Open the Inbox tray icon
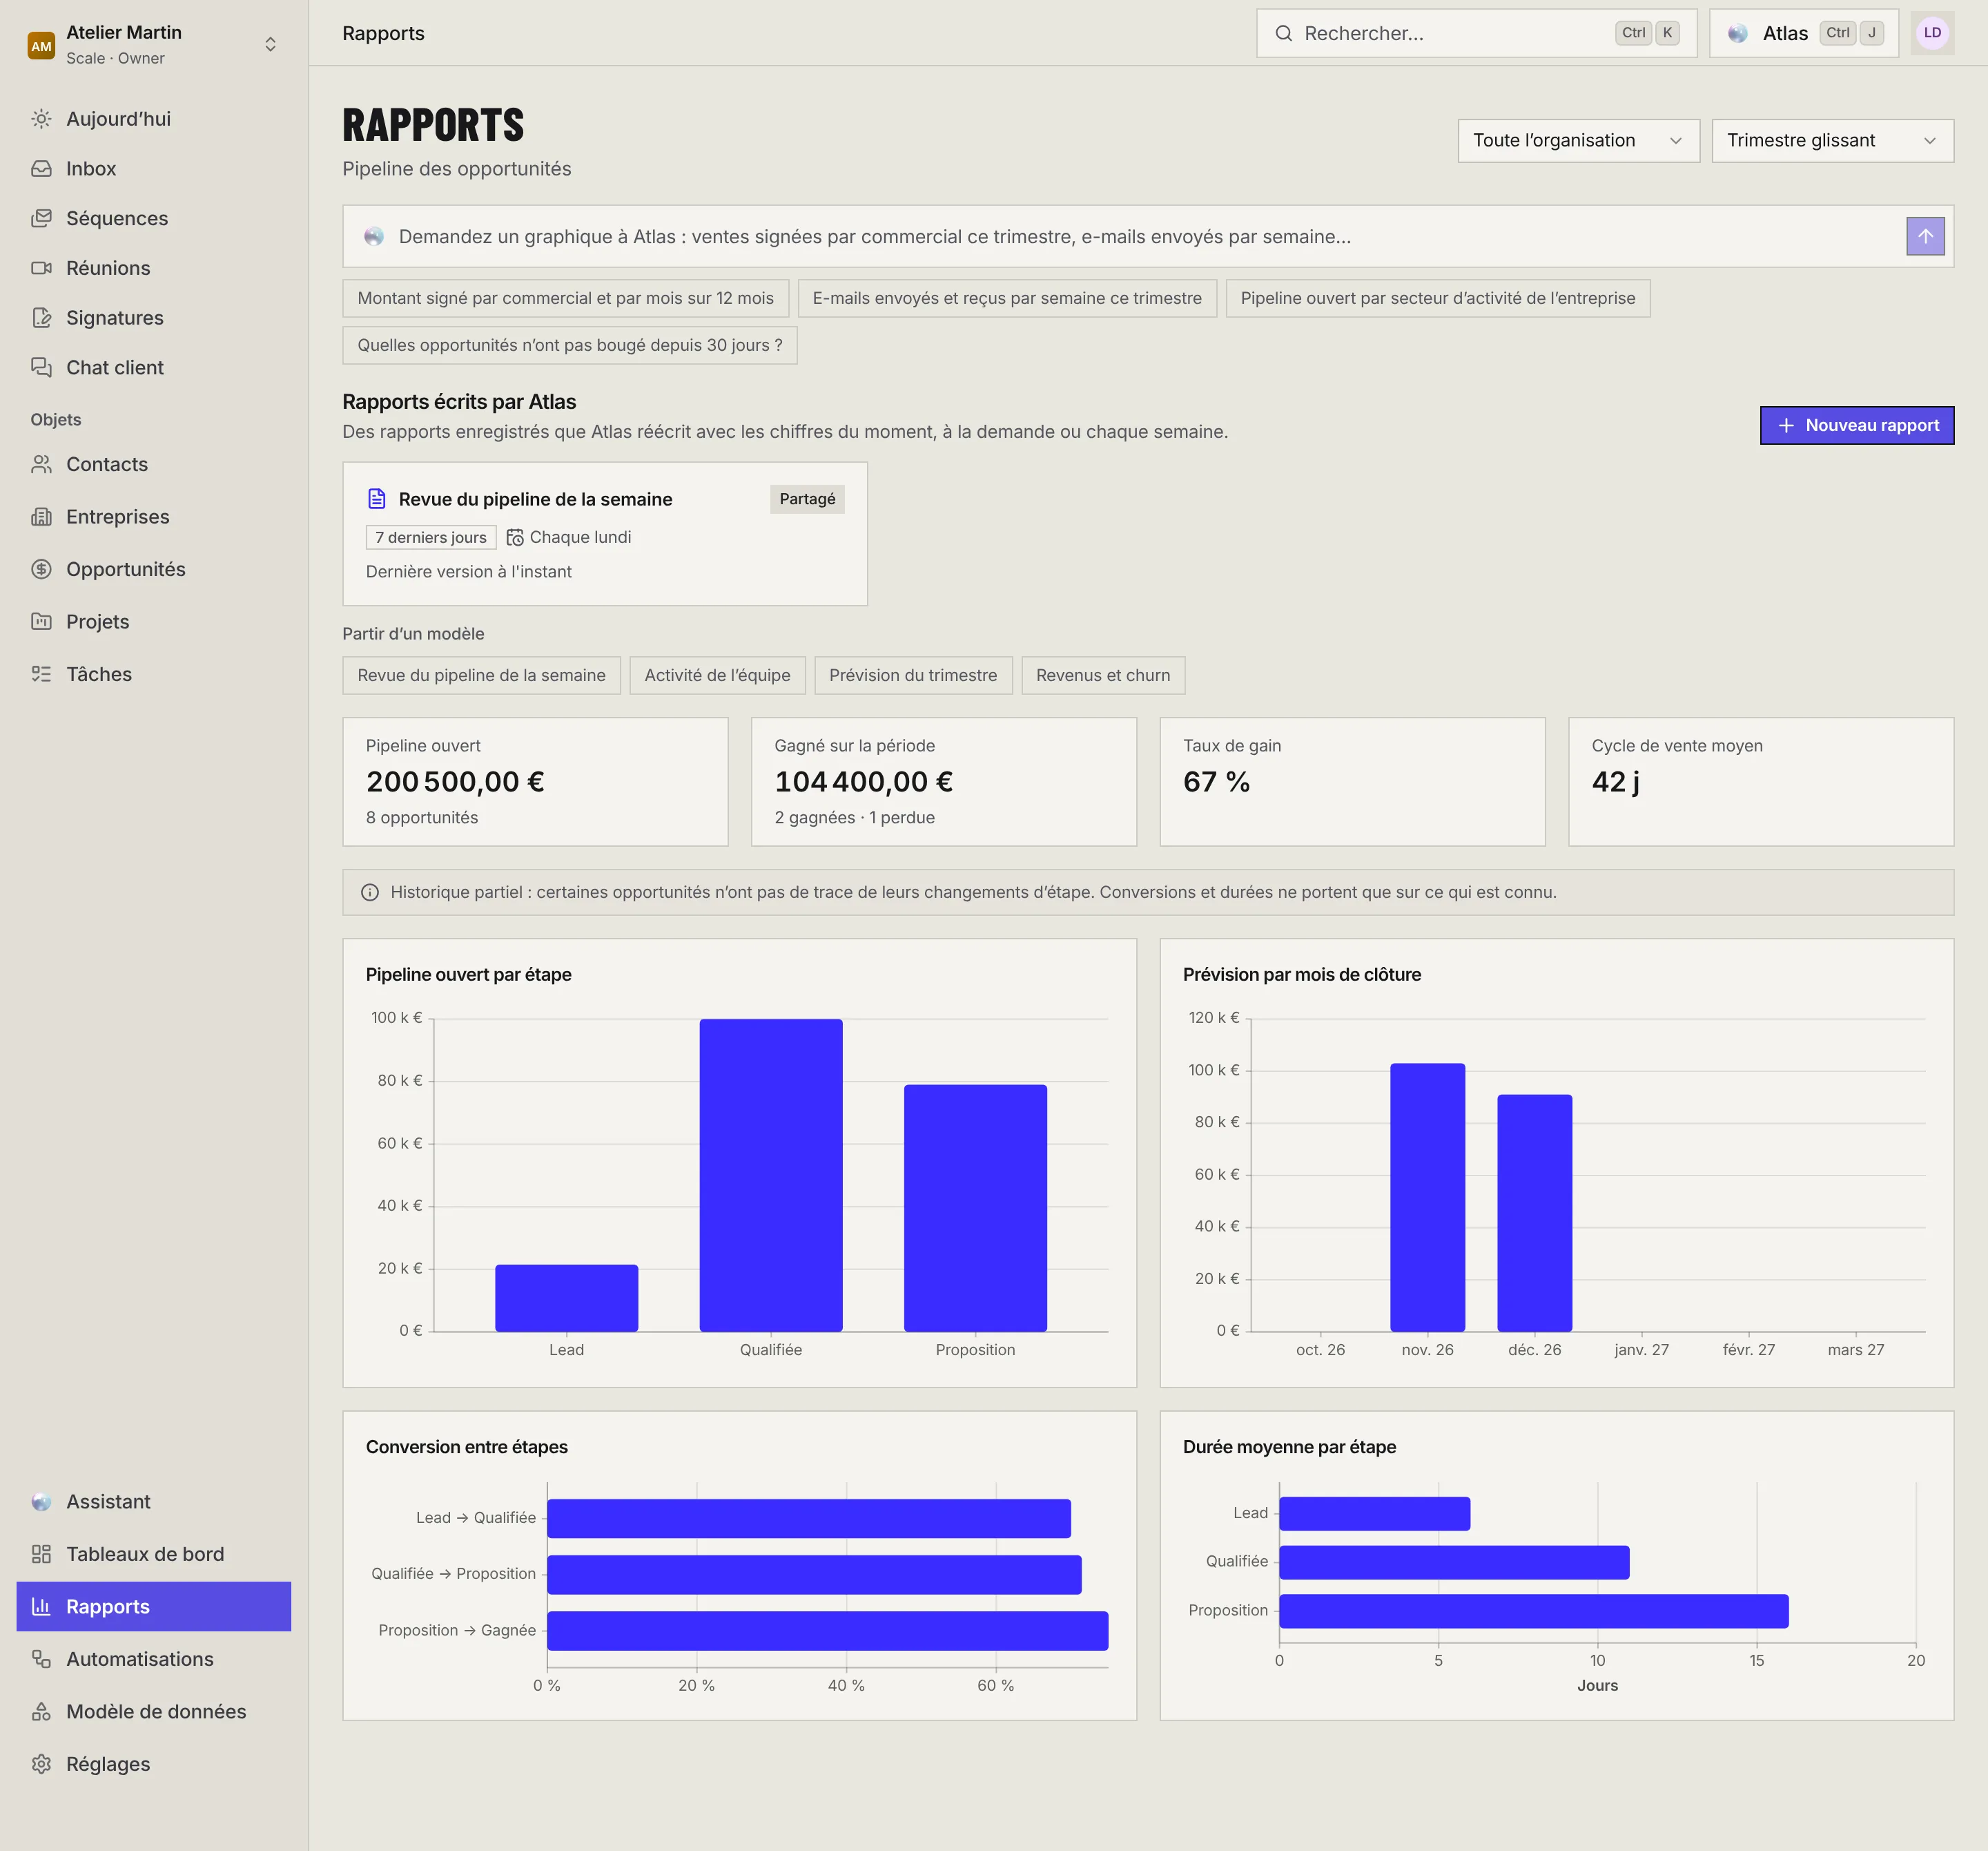Image resolution: width=1988 pixels, height=1851 pixels. click(41, 168)
